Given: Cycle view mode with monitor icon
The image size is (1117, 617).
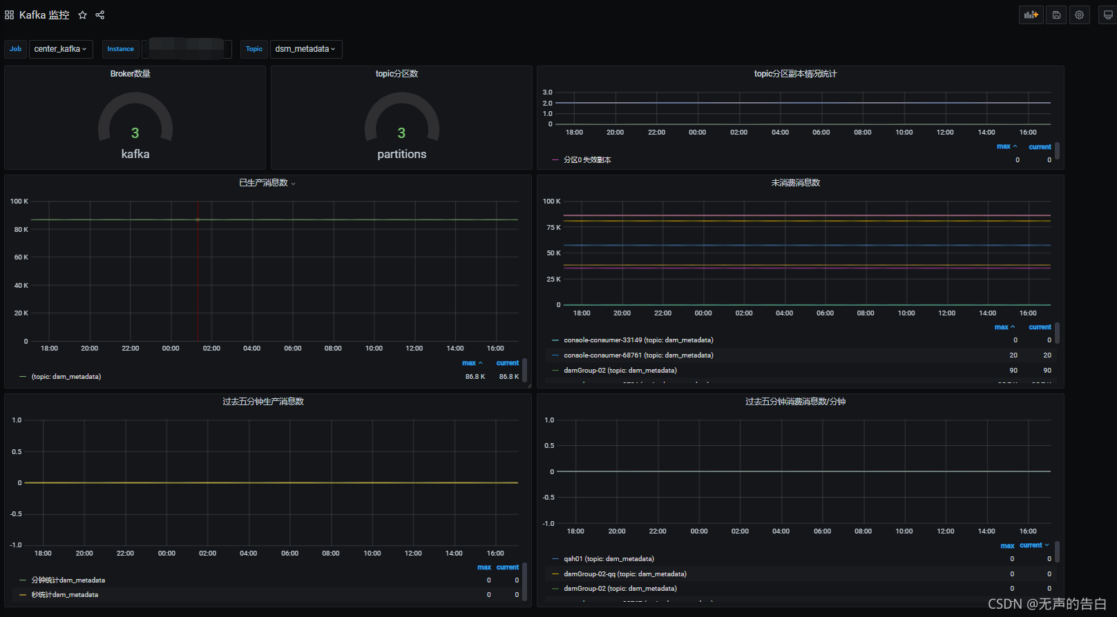Looking at the screenshot, I should click(x=1108, y=14).
